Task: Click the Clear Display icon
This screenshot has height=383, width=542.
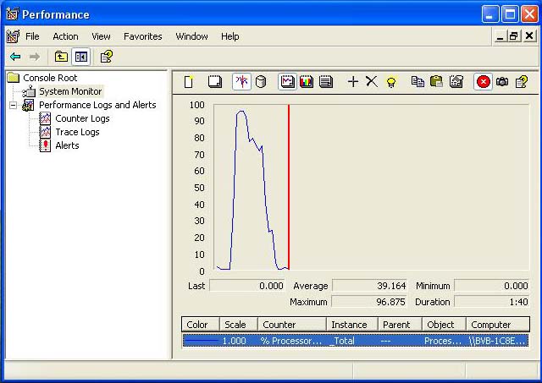Action: (x=215, y=82)
